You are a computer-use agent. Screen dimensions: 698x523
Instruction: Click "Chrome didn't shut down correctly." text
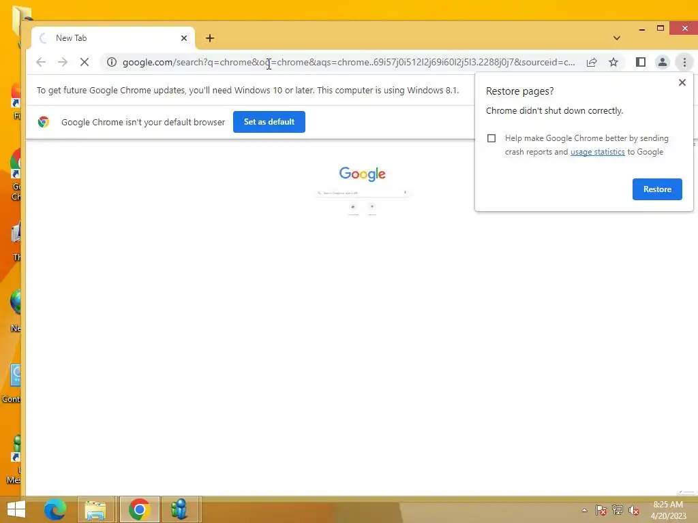point(554,111)
